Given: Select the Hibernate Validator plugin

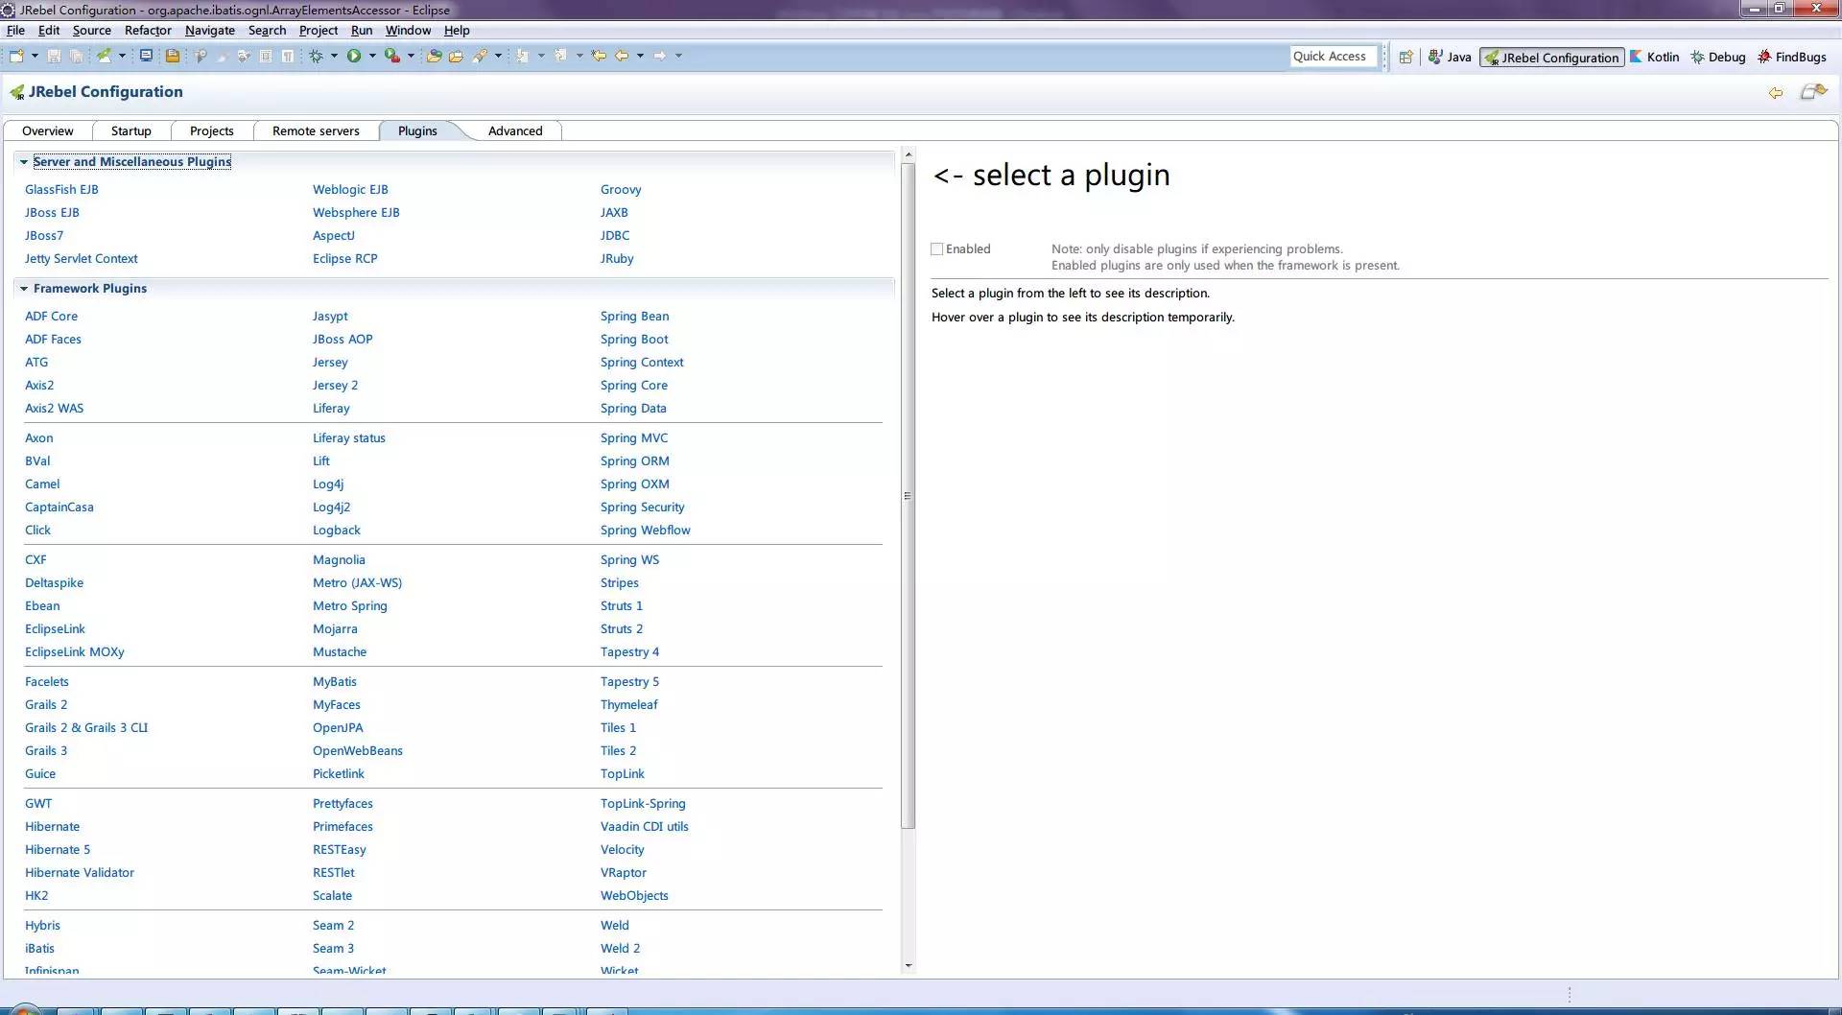Looking at the screenshot, I should point(80,873).
